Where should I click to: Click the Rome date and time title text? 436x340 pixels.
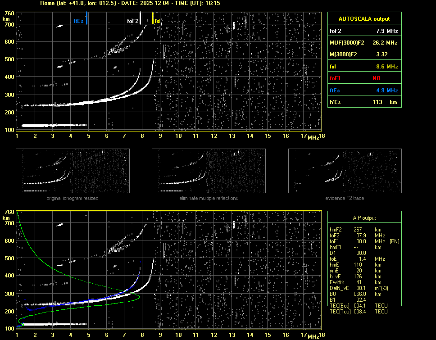point(130,3)
